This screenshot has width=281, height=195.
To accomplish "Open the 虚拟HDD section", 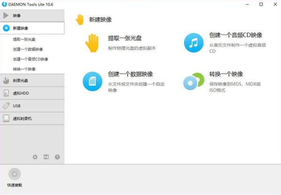I will coord(32,93).
